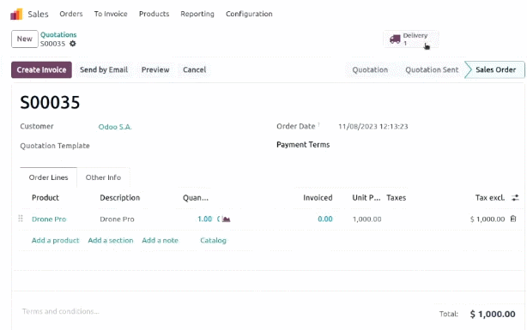Switch to the Other Info tab
Image resolution: width=527 pixels, height=330 pixels.
[103, 177]
